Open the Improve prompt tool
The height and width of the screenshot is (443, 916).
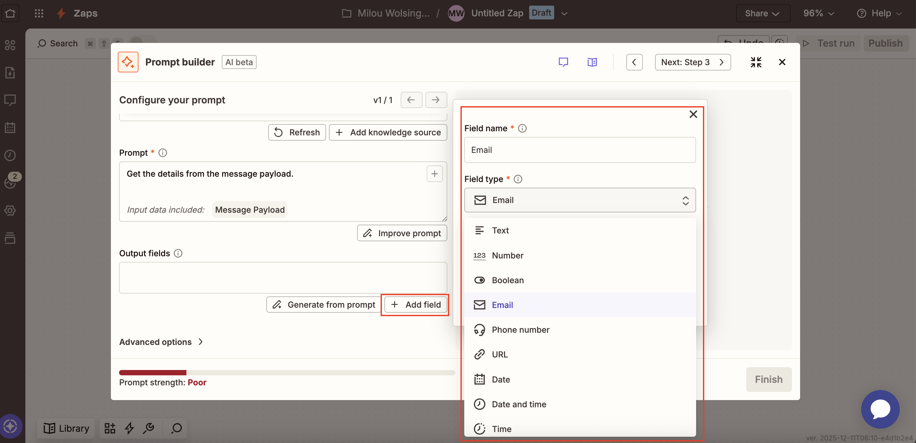point(402,233)
